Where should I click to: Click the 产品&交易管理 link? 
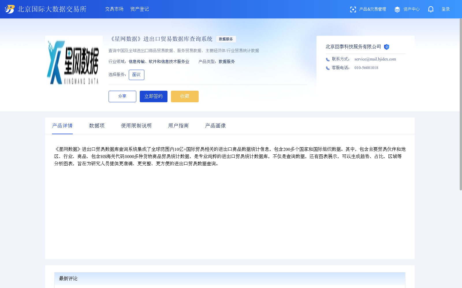click(372, 9)
